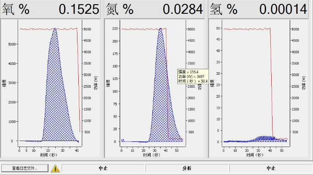
Task: Select the 分析 status cell in bottom bar
Action: (x=187, y=169)
